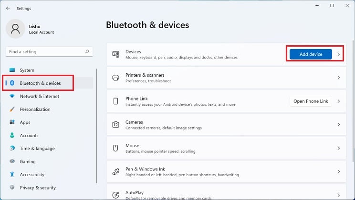The width and height of the screenshot is (355, 200).
Task: Minimize the Settings window
Action: coord(317,5)
